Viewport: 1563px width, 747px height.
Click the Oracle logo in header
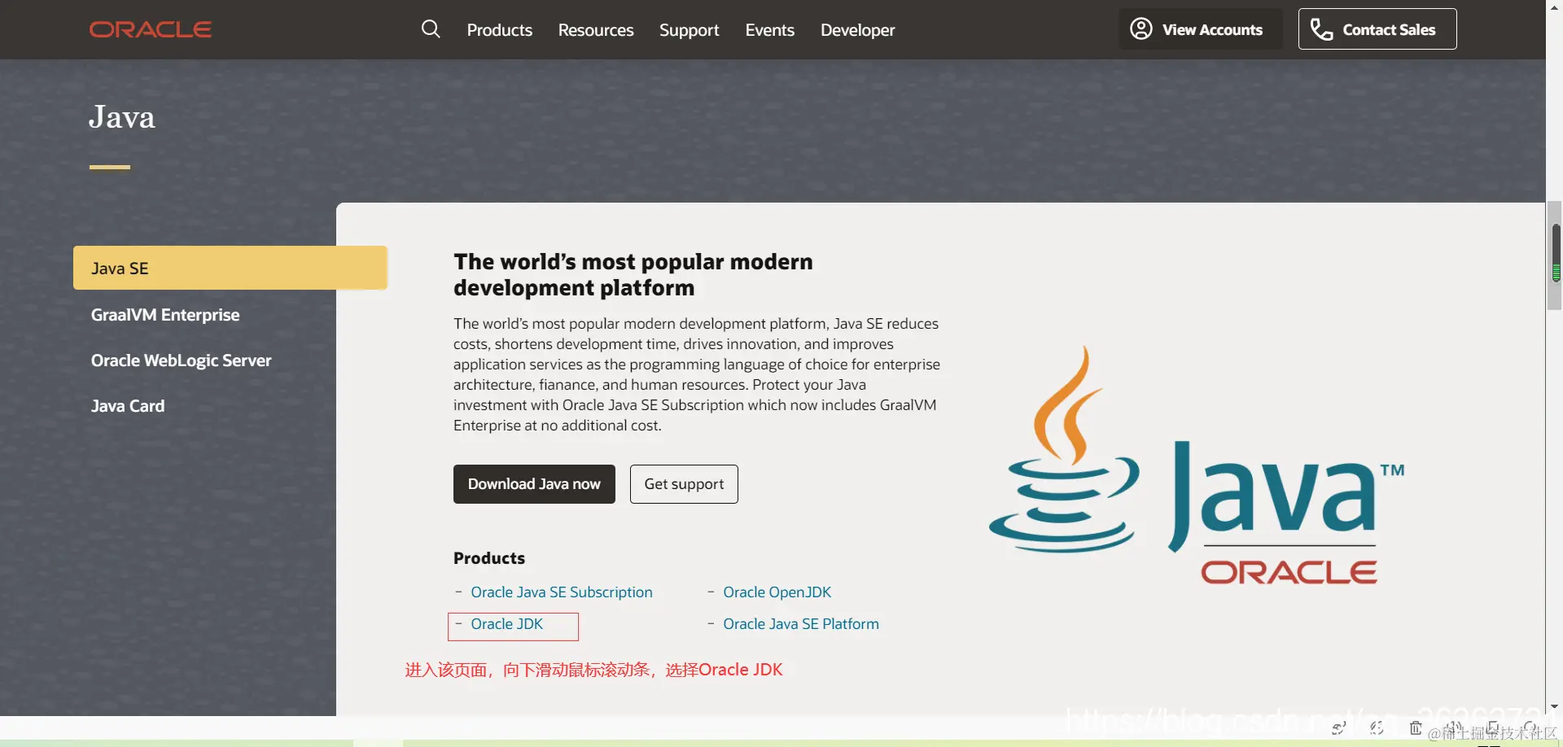[151, 29]
